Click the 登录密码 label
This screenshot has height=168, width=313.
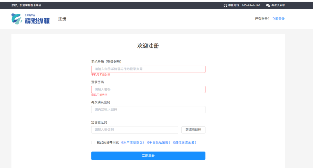click(x=97, y=82)
